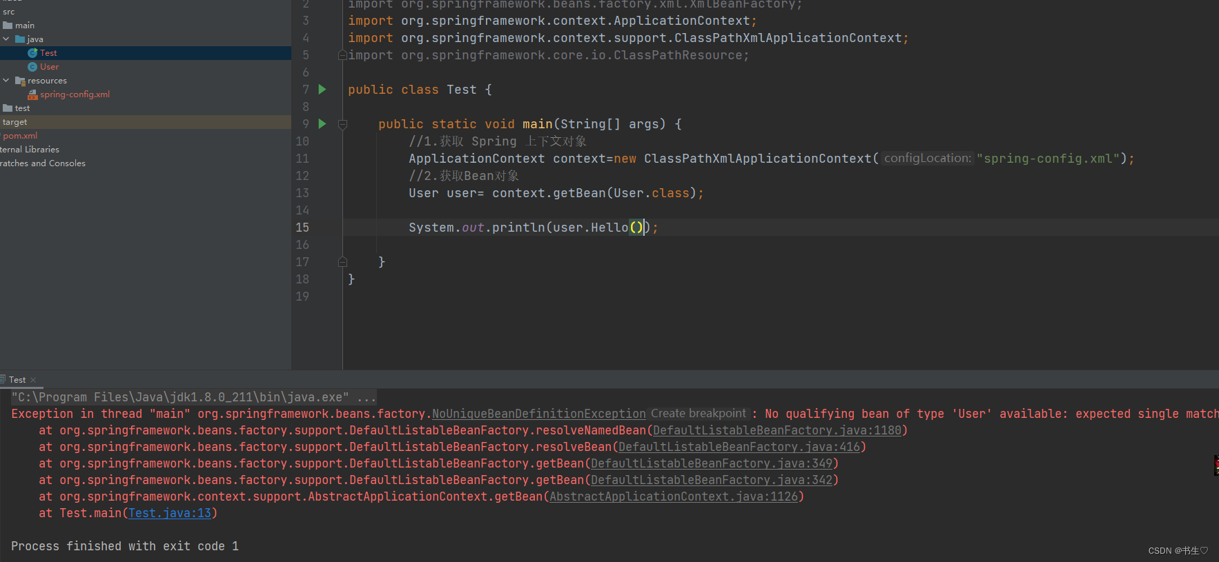
Task: Click the Create breakpoint hint
Action: click(x=699, y=414)
